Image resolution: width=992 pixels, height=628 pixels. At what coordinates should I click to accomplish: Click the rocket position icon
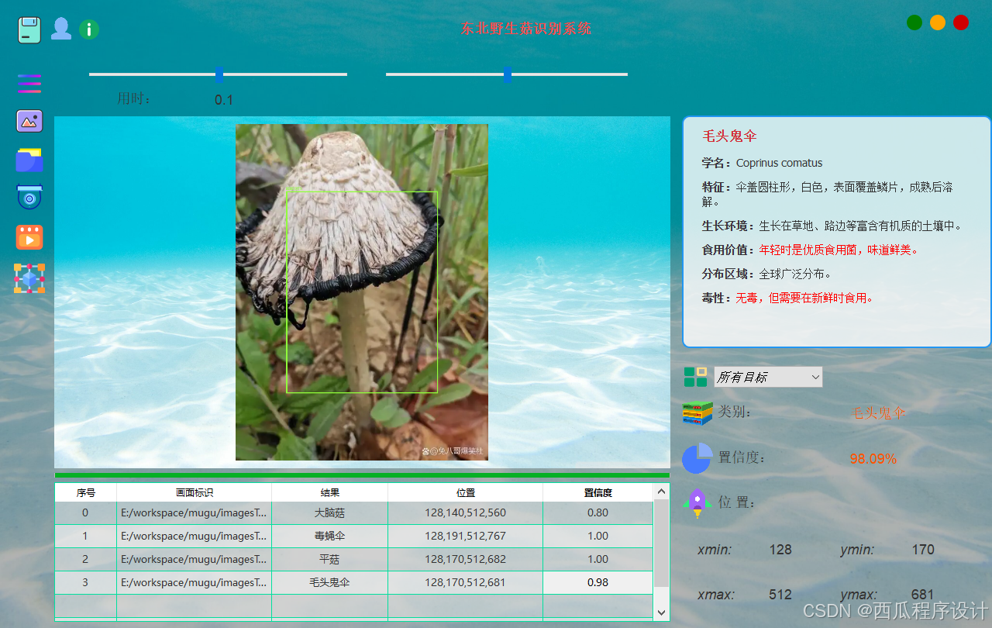(x=697, y=503)
